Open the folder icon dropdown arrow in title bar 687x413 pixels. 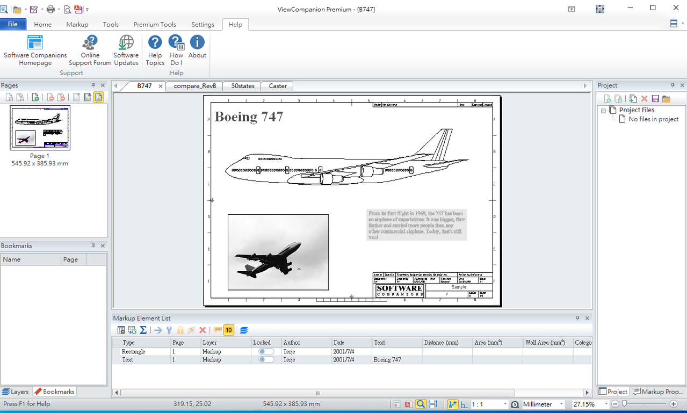pos(25,10)
